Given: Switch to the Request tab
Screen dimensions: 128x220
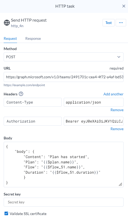Looking at the screenshot, I should pyautogui.click(x=10, y=38).
